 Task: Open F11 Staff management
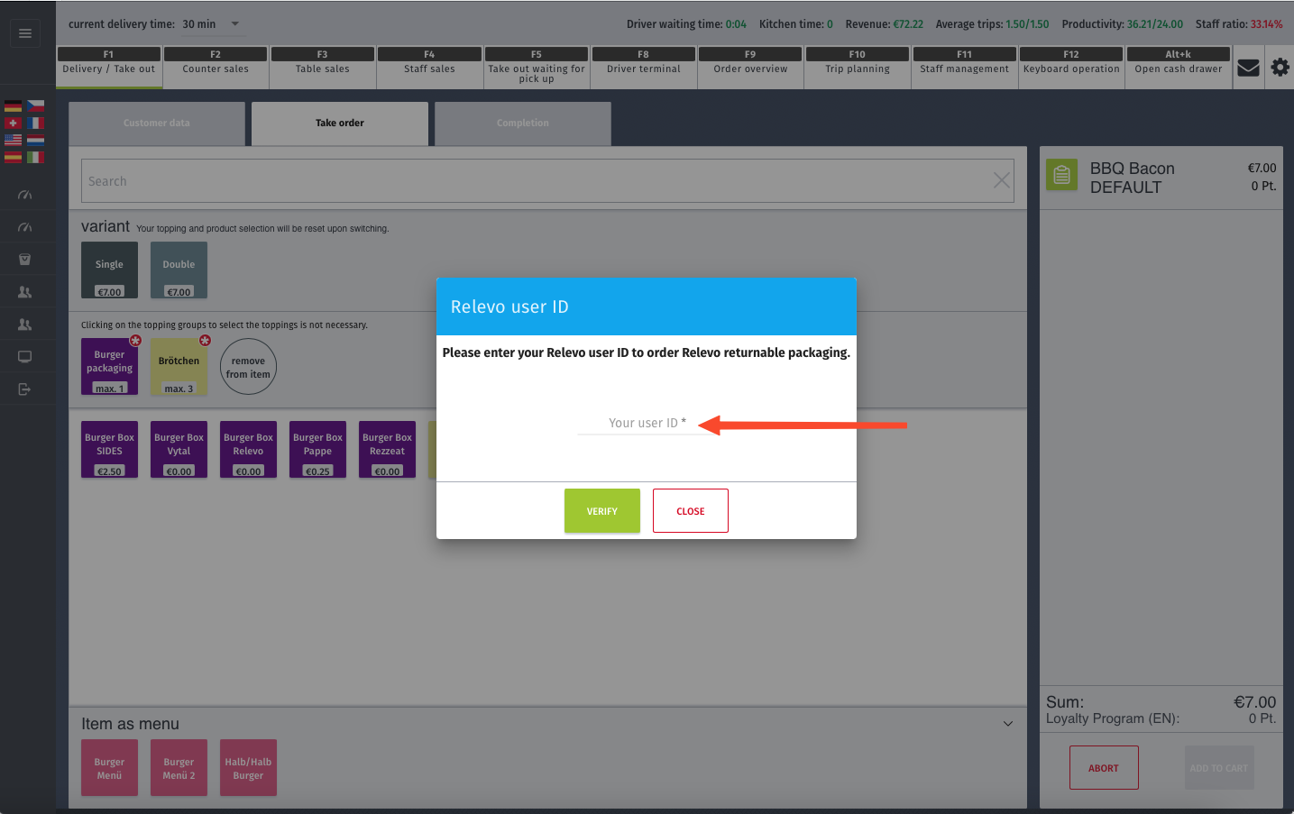[965, 68]
